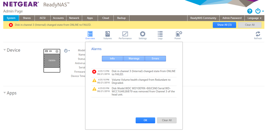
Task: Open the Power section icon
Action: [178, 34]
